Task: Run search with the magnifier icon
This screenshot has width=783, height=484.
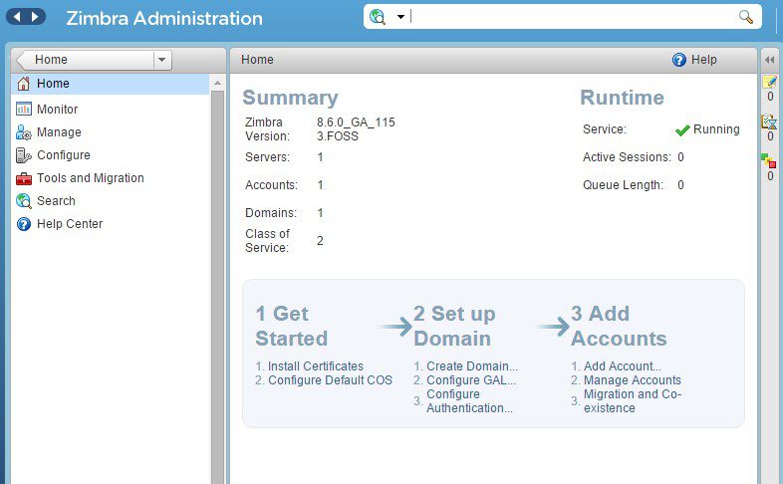Action: pyautogui.click(x=745, y=17)
